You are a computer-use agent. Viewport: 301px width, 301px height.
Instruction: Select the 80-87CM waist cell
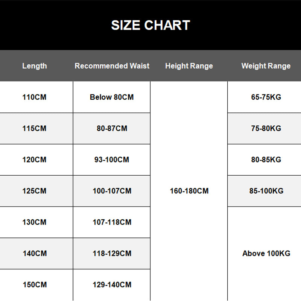112,128
